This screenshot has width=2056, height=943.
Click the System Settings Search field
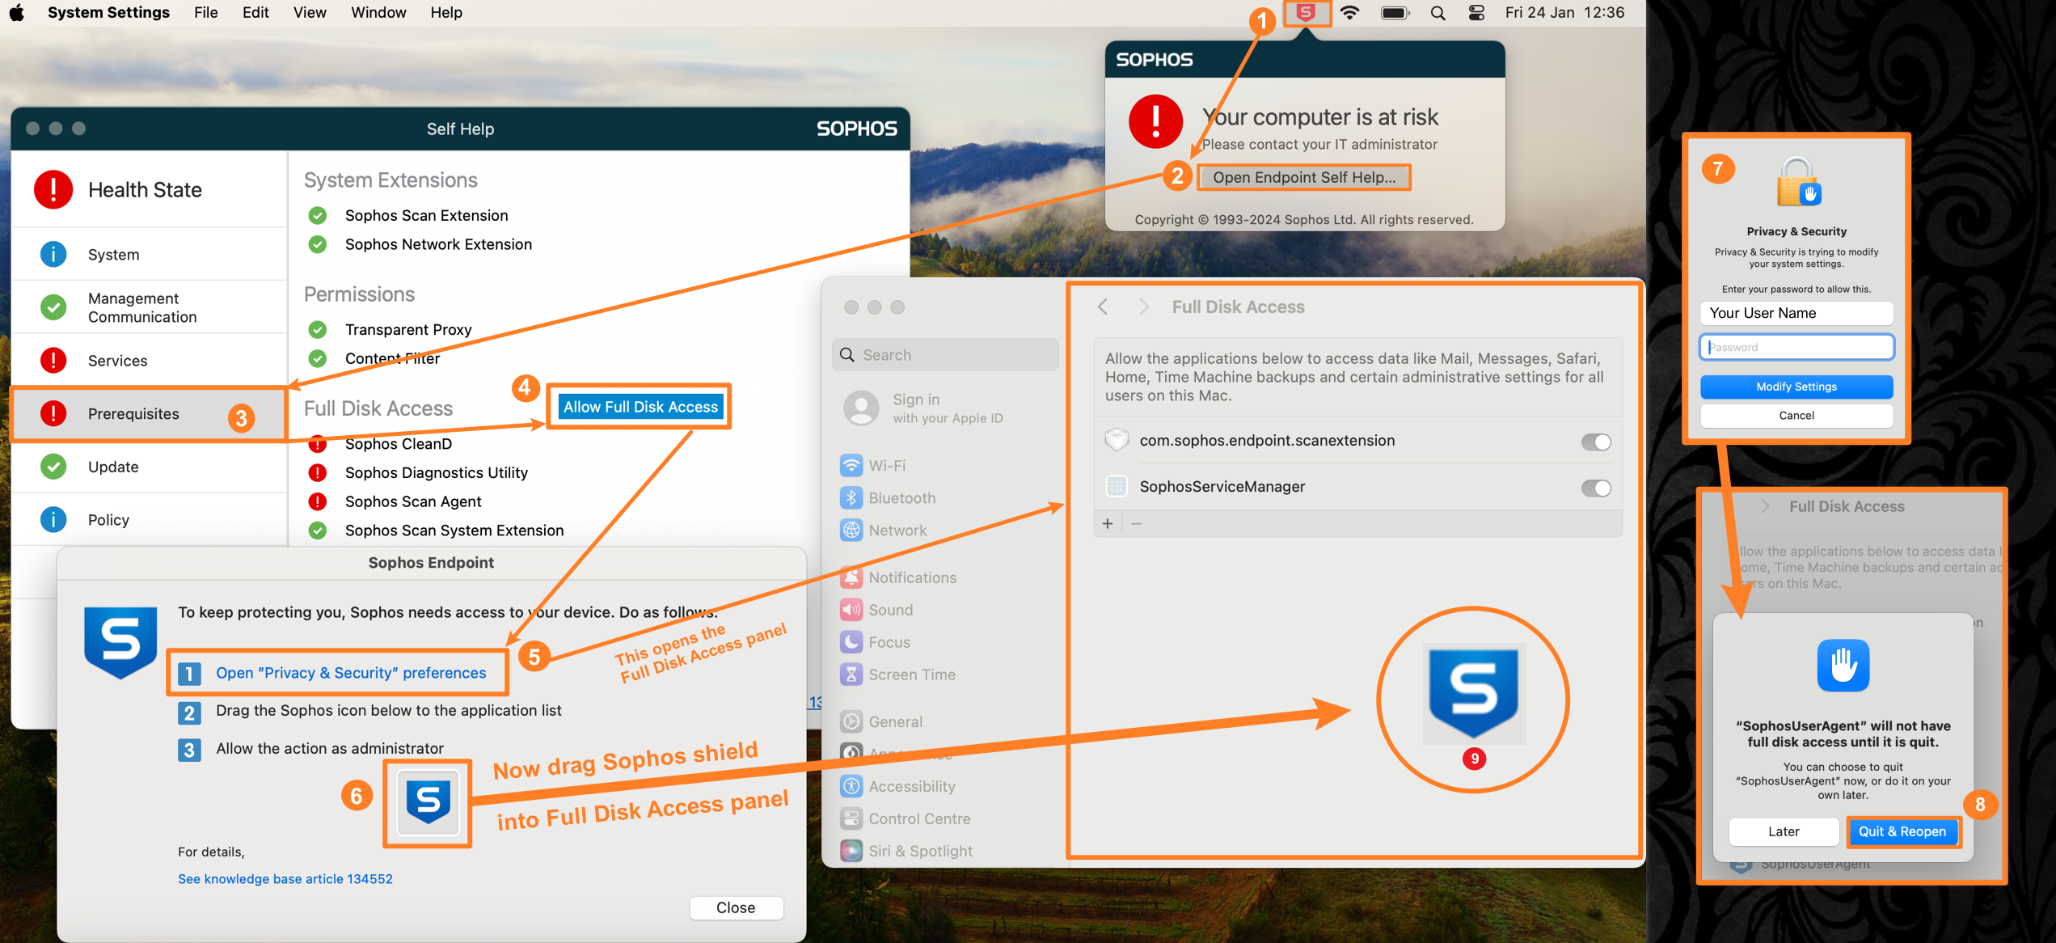(x=944, y=355)
